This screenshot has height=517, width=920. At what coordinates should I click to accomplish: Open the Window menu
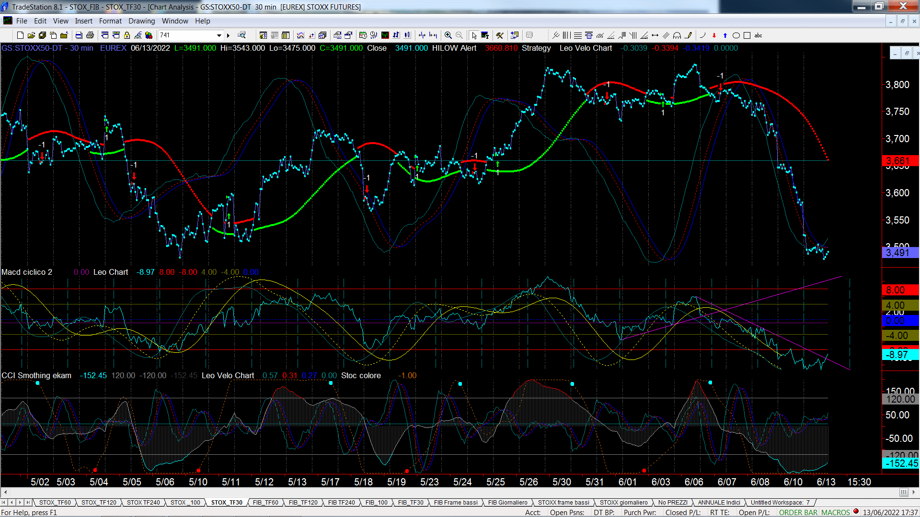click(175, 21)
